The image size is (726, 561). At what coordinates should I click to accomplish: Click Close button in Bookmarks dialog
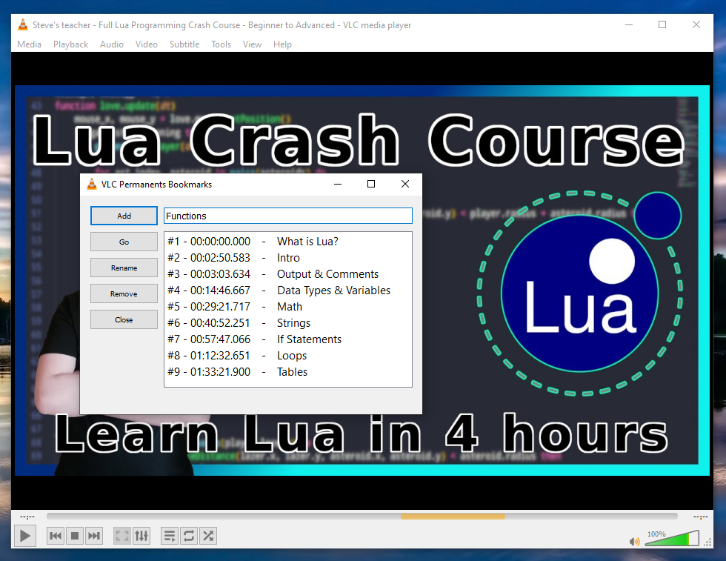click(124, 319)
